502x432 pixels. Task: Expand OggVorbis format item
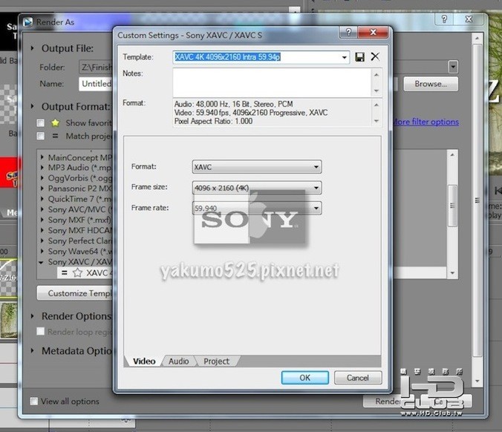click(42, 178)
